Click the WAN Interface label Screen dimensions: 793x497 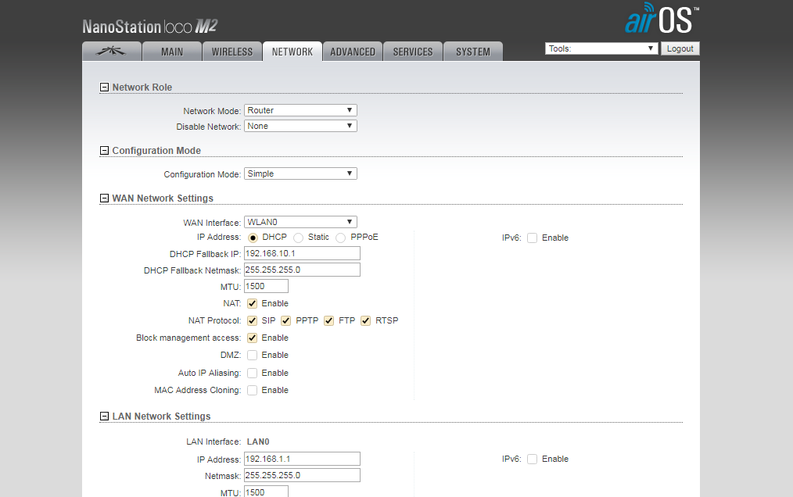pyautogui.click(x=212, y=223)
